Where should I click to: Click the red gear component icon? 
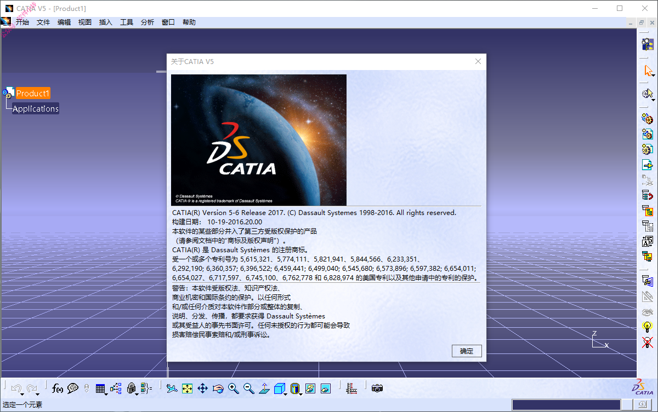648,118
